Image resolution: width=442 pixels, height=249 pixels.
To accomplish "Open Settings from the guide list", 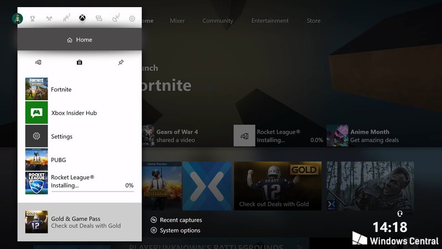I will (80, 136).
